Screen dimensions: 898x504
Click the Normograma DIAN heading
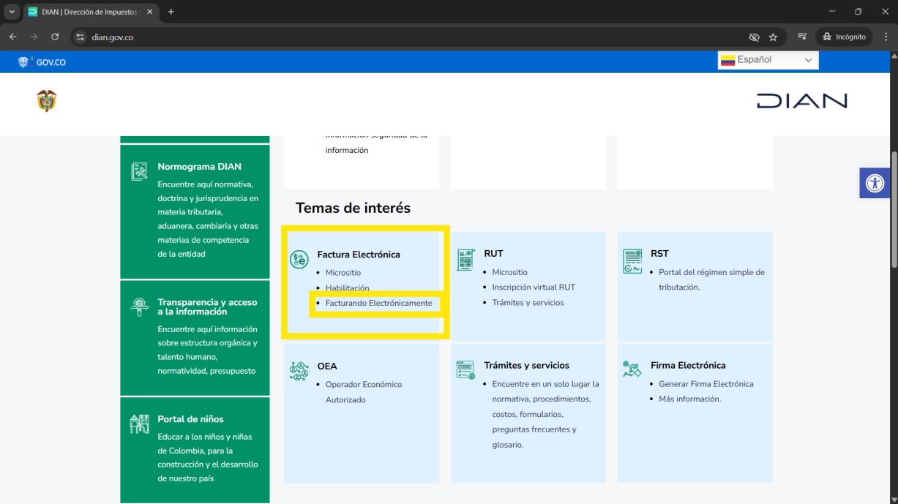[x=199, y=167]
